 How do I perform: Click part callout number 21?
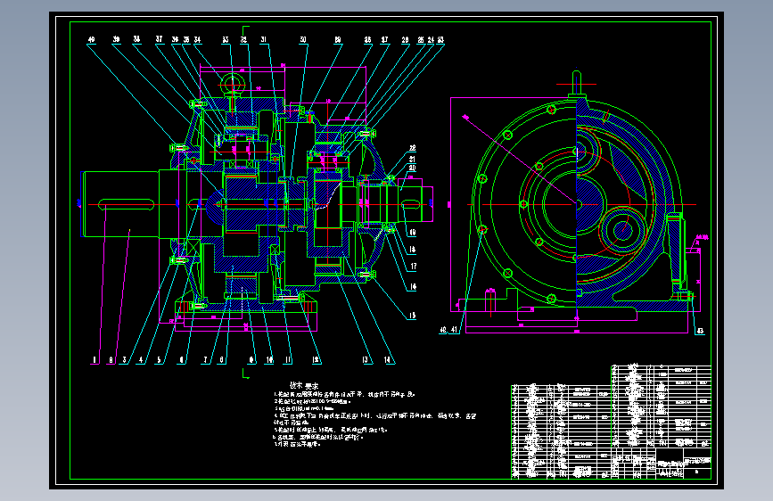coord(412,160)
